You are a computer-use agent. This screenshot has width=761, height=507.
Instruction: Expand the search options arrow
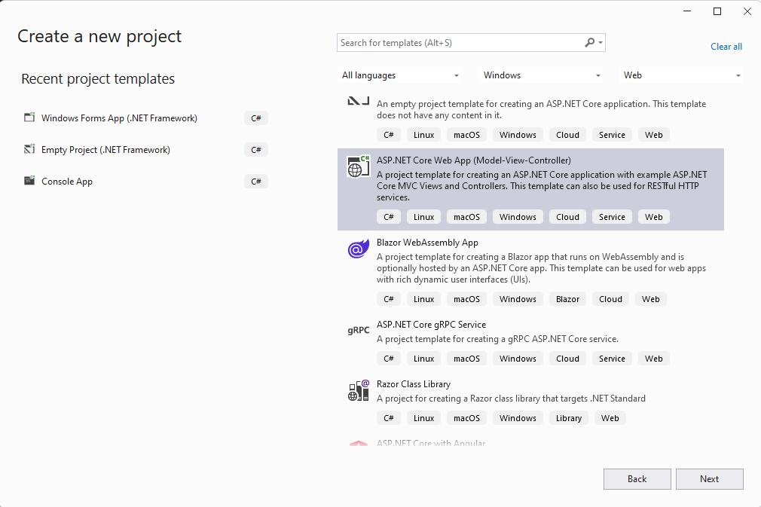tap(601, 43)
